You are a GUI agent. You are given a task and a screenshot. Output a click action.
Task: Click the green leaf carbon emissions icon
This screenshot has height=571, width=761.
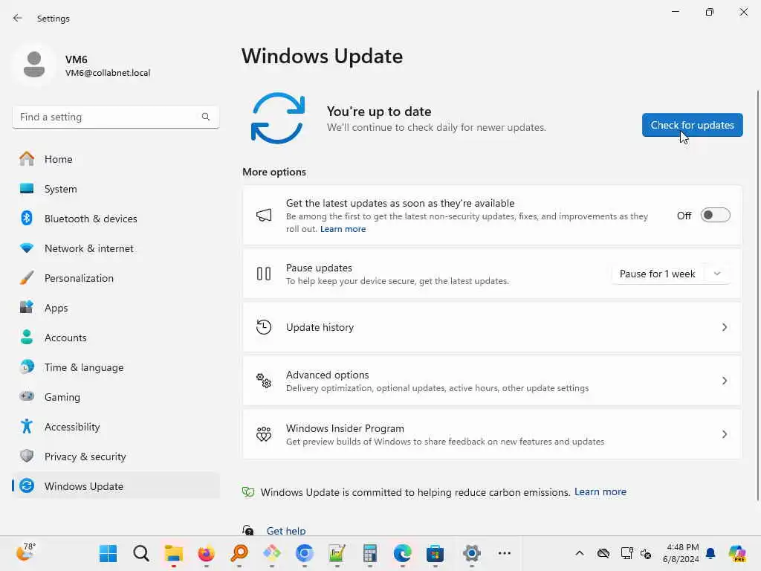[x=248, y=492]
